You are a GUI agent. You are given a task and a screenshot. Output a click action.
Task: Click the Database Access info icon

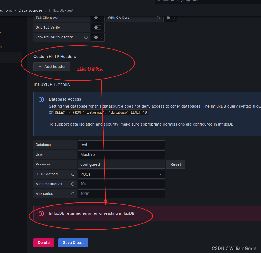click(41, 99)
